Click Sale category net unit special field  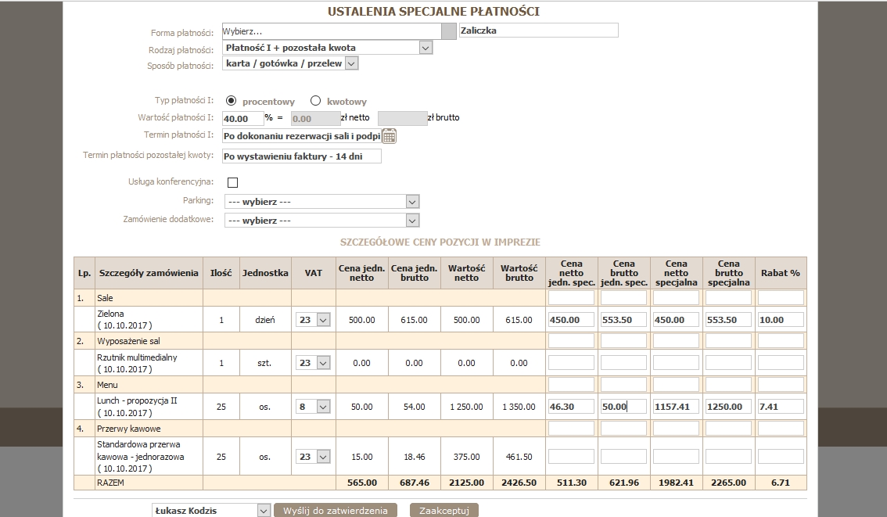coord(571,297)
